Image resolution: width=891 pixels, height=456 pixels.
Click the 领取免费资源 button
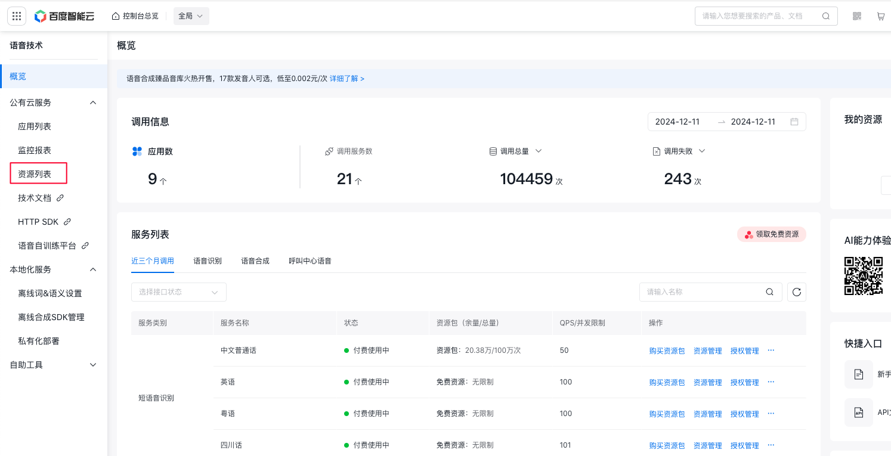(x=772, y=234)
